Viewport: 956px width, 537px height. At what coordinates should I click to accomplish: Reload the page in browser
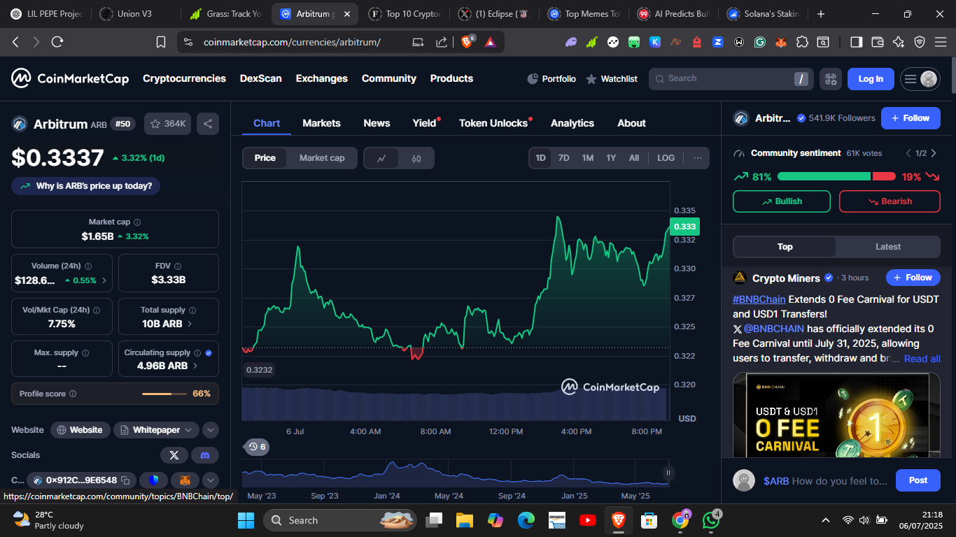tap(57, 42)
